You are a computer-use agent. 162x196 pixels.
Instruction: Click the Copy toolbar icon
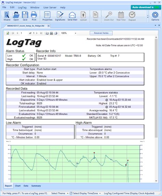tap(95, 16)
